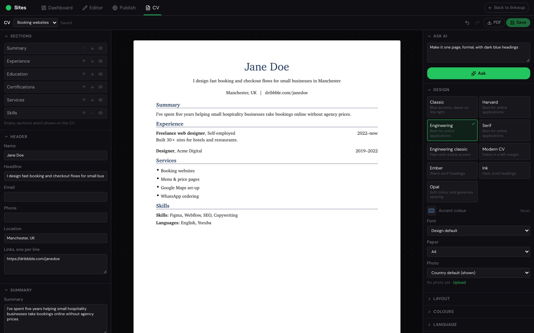Open the Publish tab
The width and height of the screenshot is (534, 333).
point(124,8)
